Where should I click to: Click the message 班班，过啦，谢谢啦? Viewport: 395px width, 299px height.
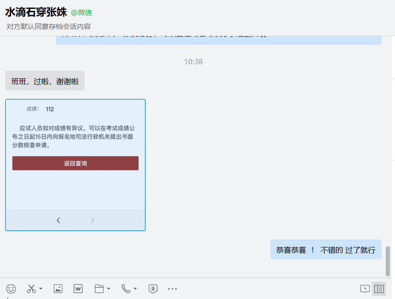(45, 81)
